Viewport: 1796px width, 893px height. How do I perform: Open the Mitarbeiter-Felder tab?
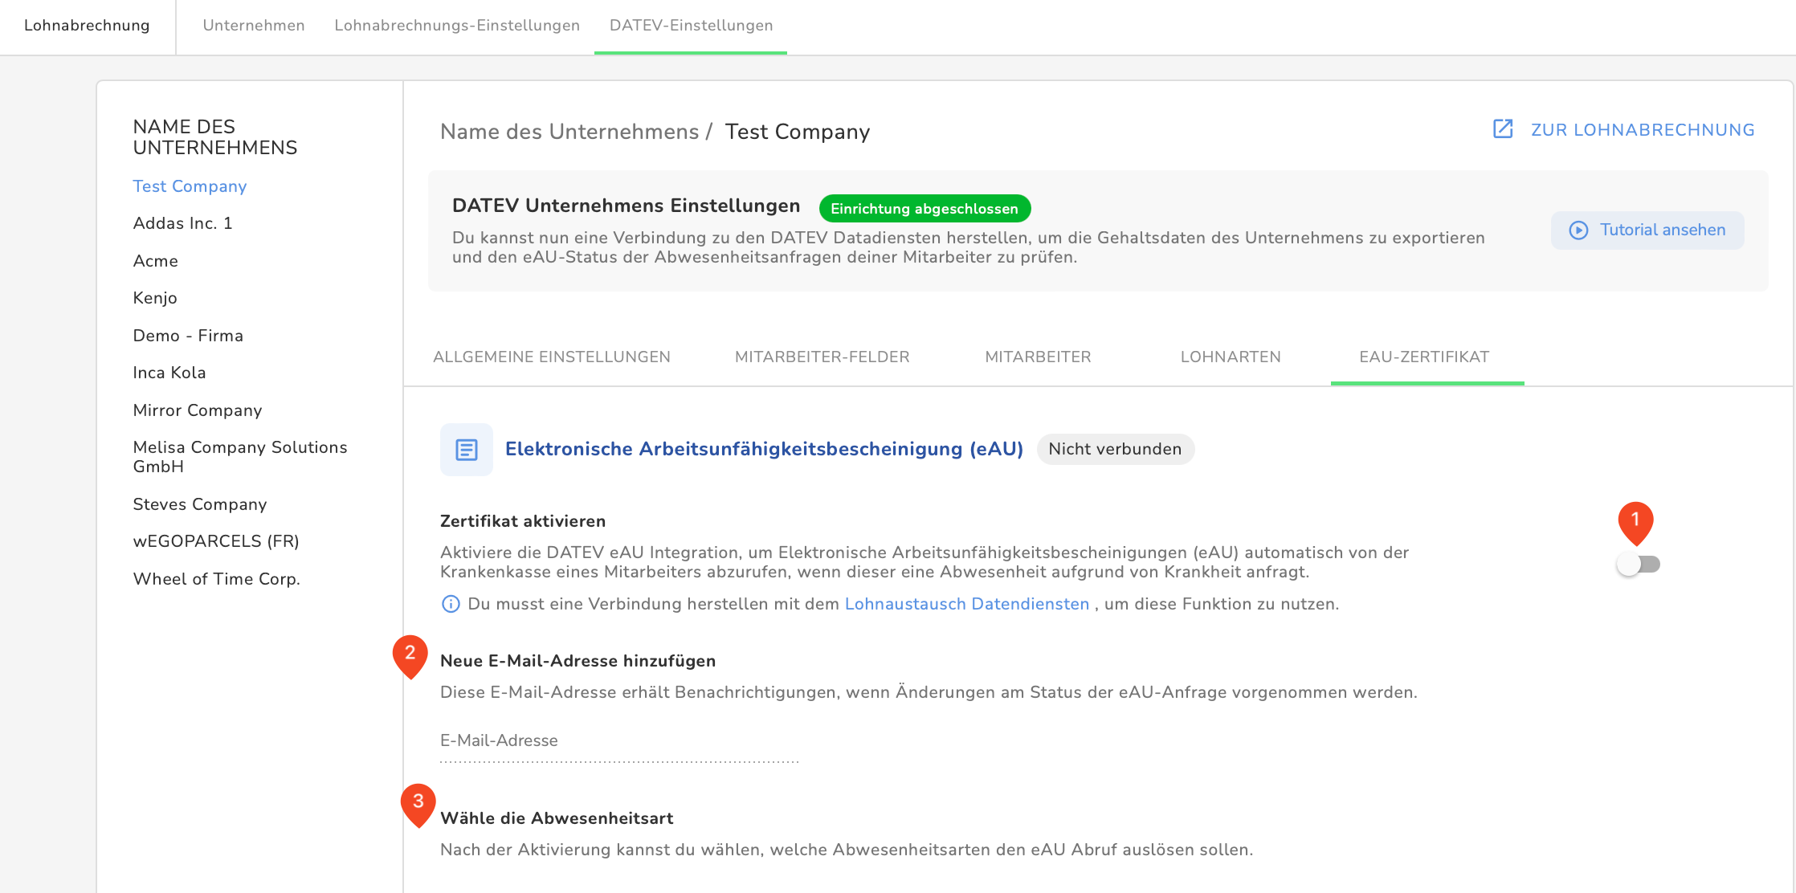click(x=822, y=357)
